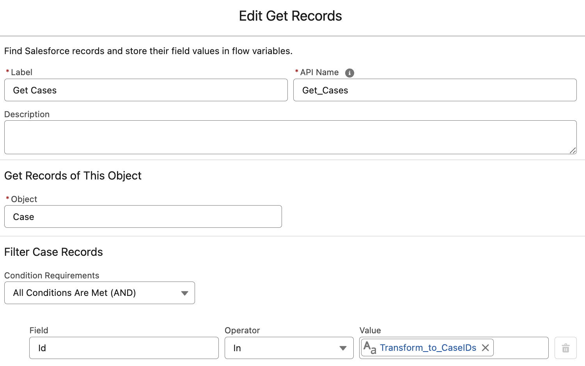The height and width of the screenshot is (366, 585).
Task: Click inside the Description text area
Action: click(290, 137)
